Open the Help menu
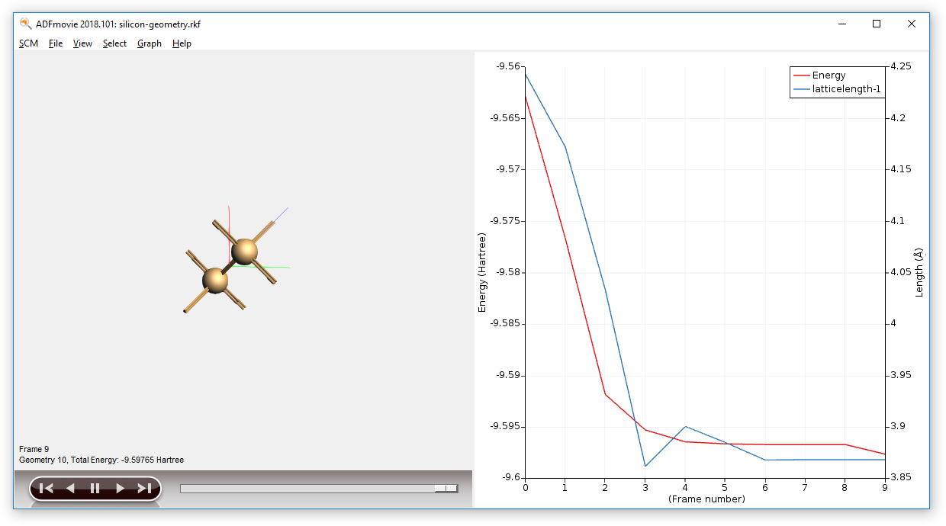This screenshot has width=946, height=526. click(182, 43)
